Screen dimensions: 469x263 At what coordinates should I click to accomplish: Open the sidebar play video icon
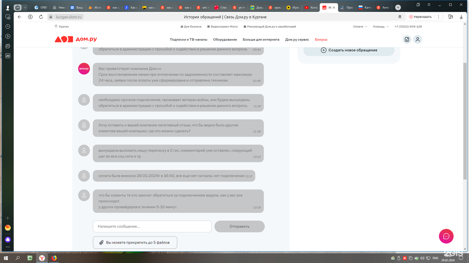pyautogui.click(x=8, y=36)
